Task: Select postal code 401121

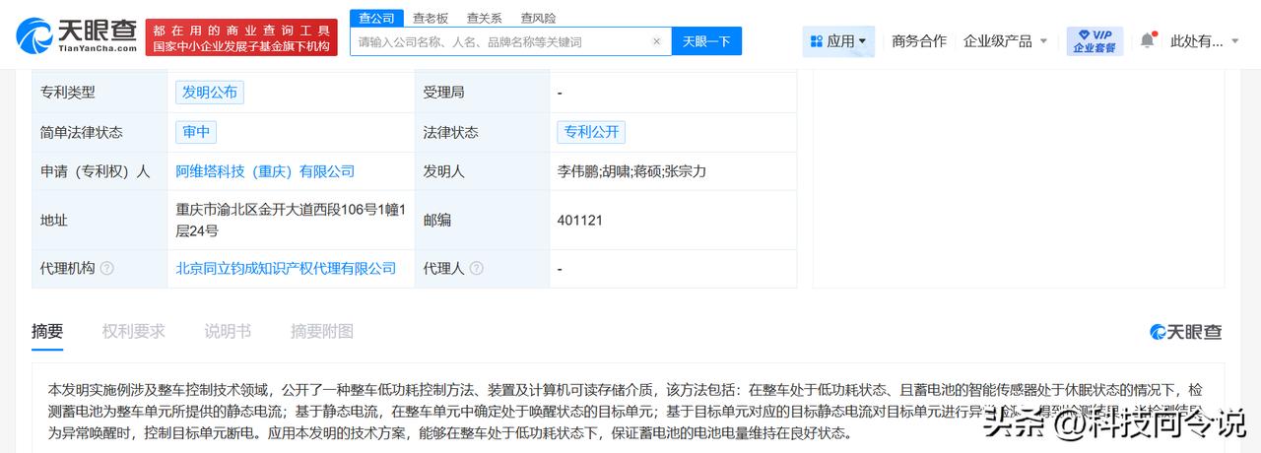Action: (579, 220)
